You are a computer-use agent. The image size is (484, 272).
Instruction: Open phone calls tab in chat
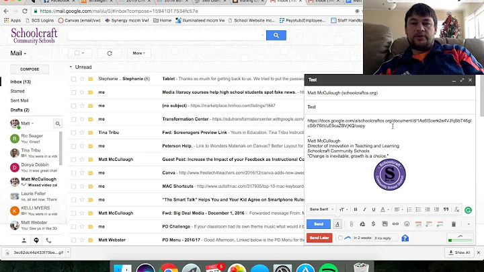(x=48, y=240)
